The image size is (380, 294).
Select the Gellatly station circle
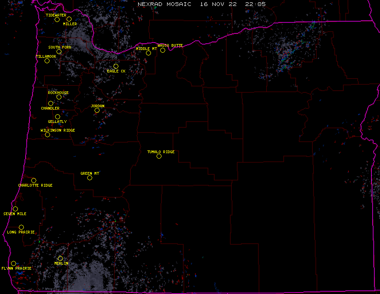57,116
